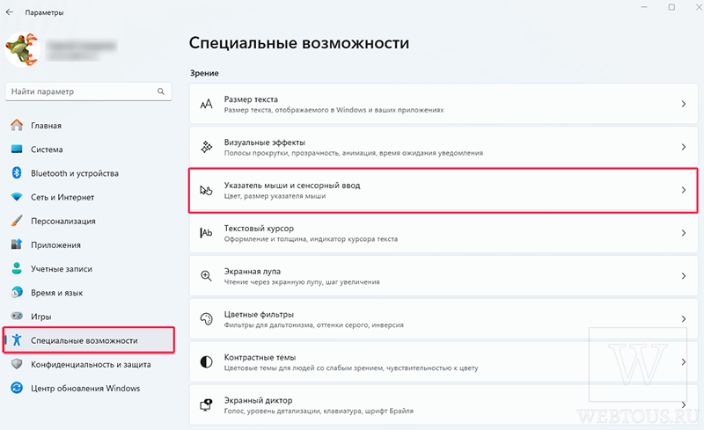Open Экранная лупа settings
704x430 pixels.
444,276
